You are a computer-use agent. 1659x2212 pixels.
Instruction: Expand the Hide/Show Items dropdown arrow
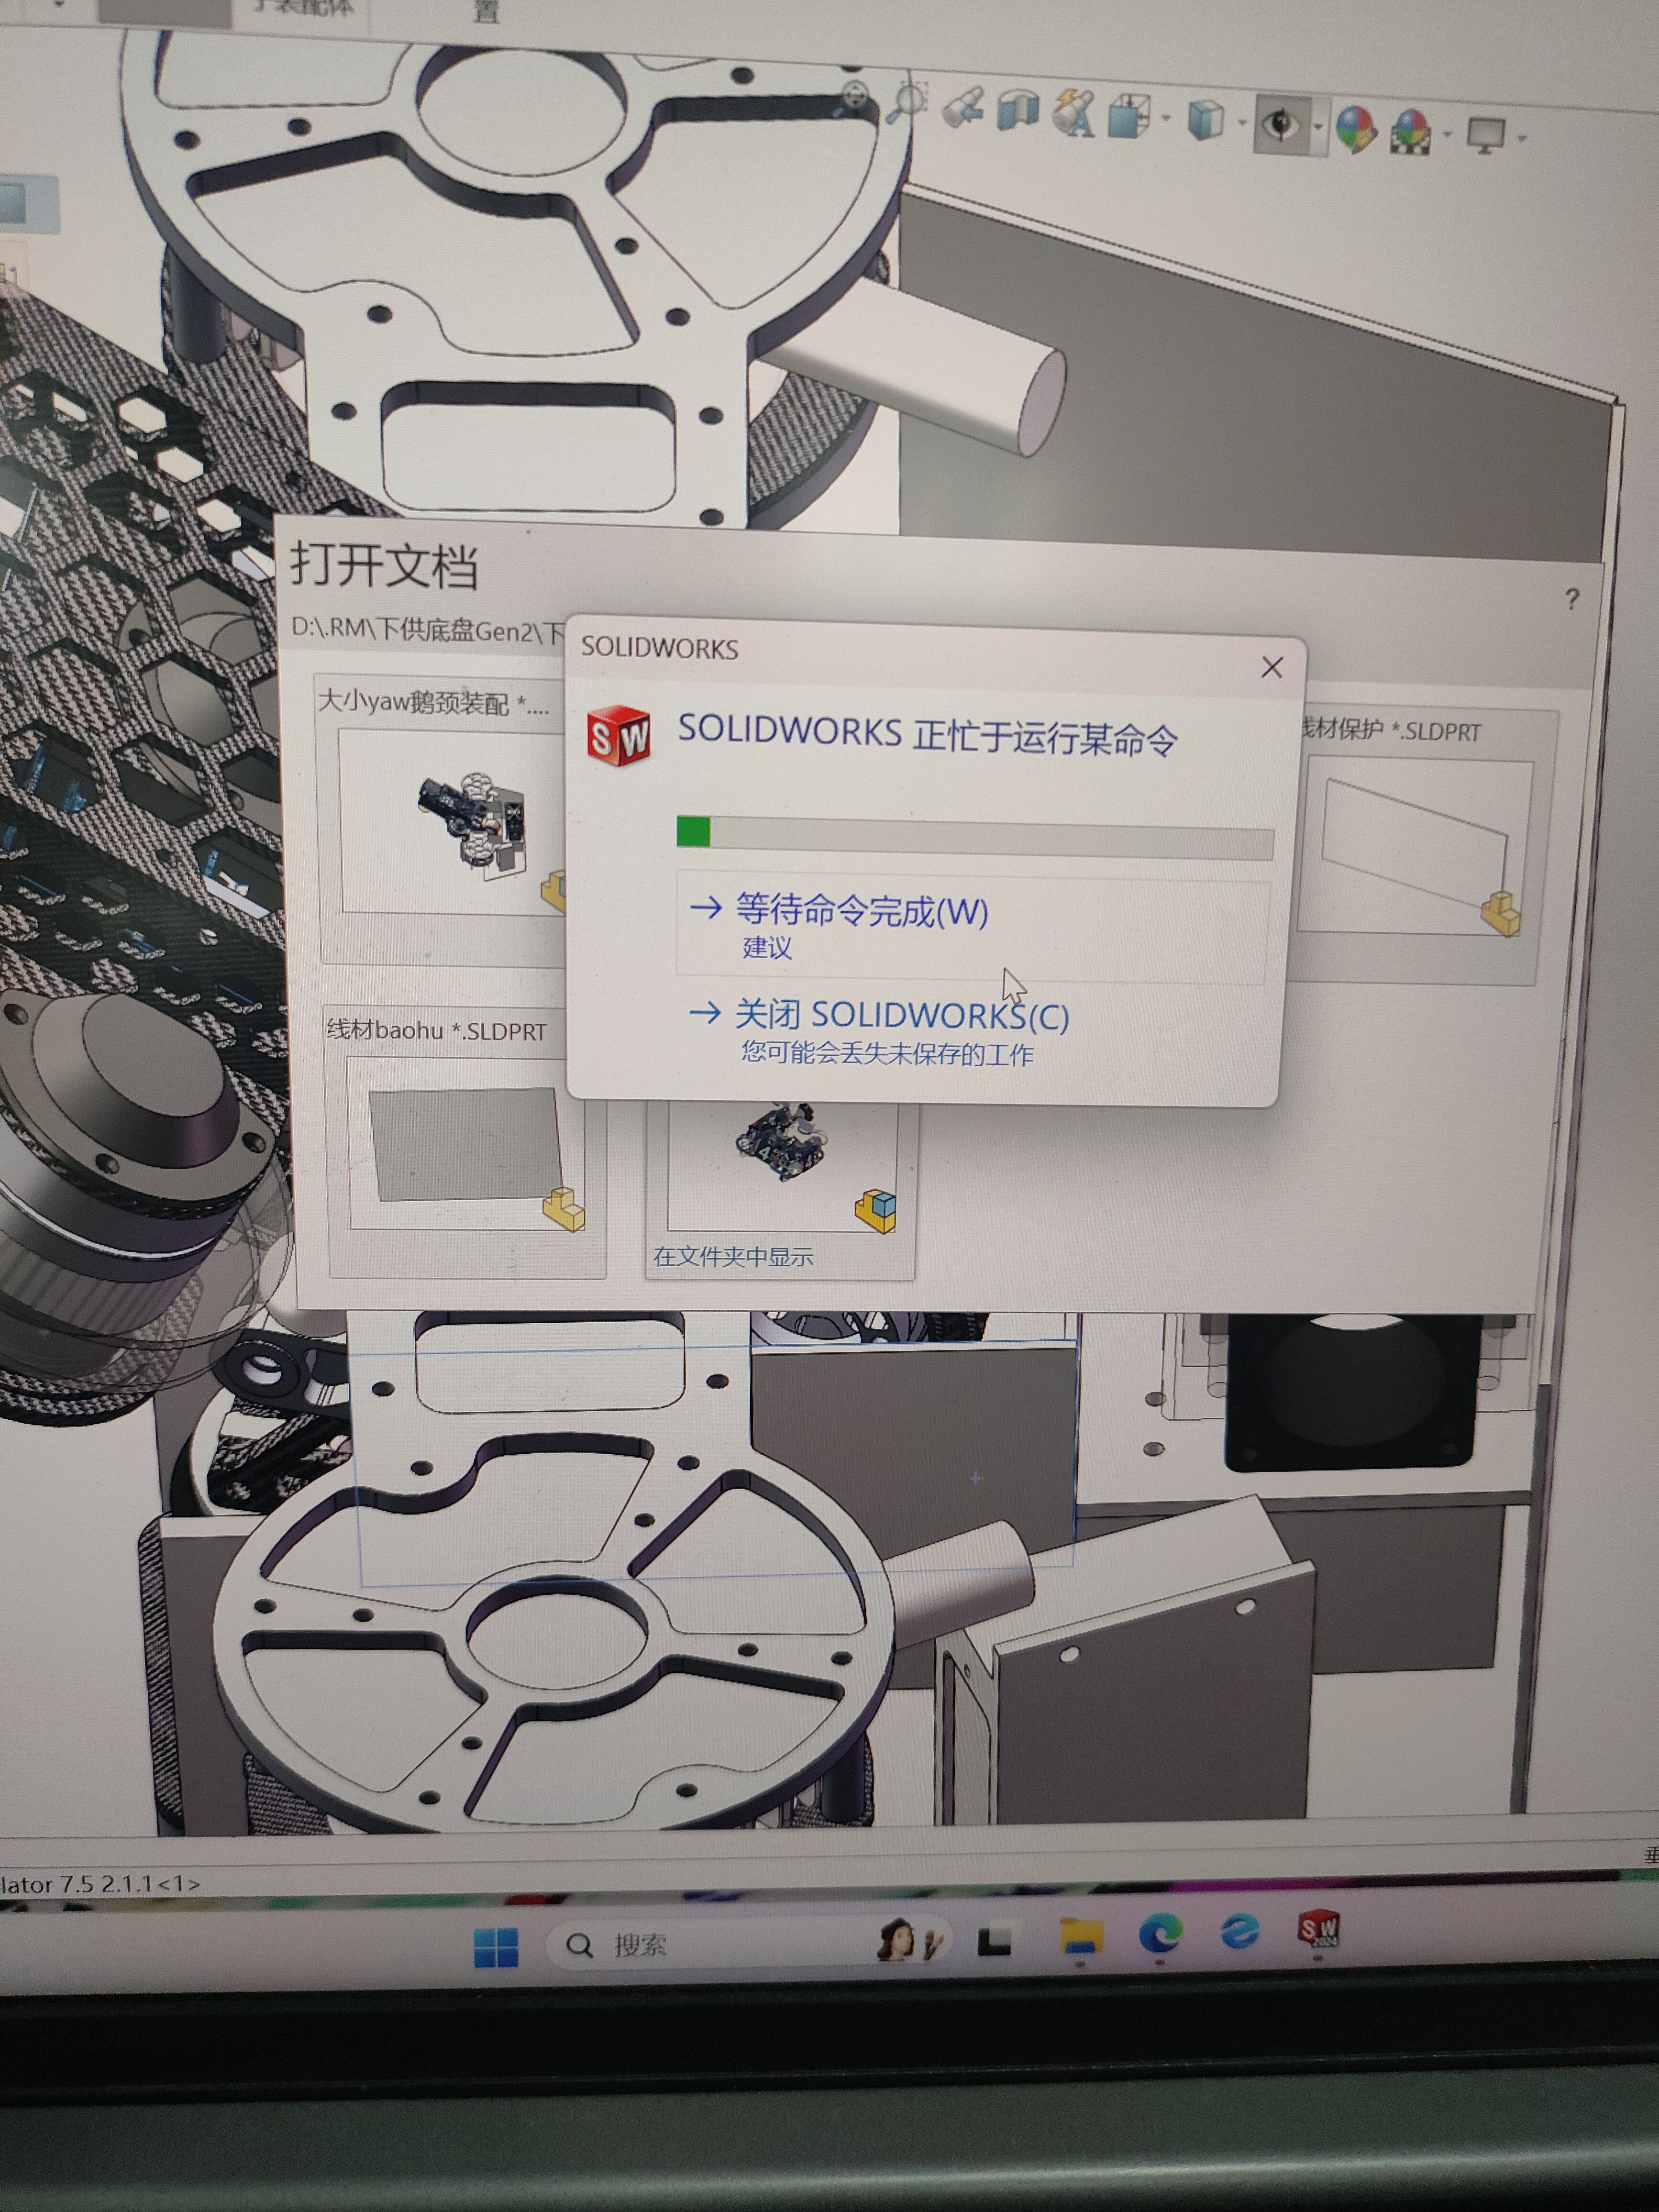(1318, 127)
